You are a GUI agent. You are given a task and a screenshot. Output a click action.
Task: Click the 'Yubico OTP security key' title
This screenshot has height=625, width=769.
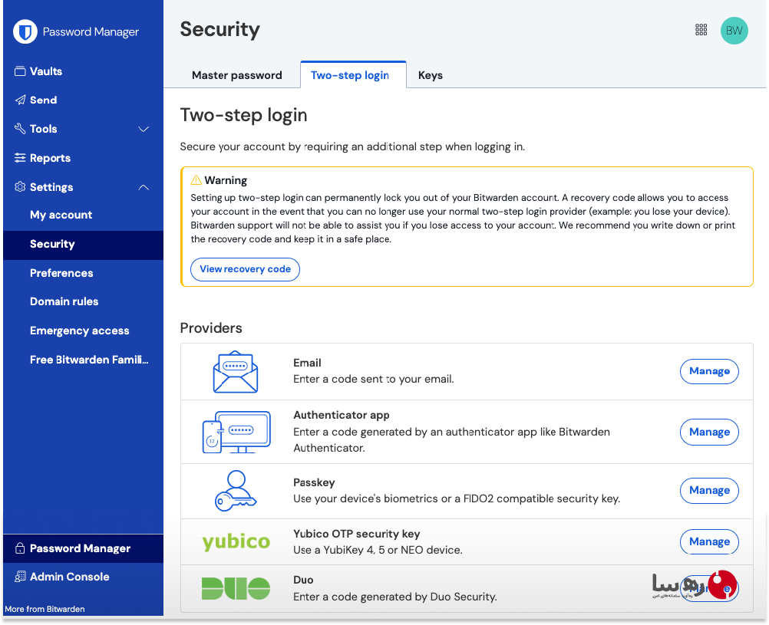[357, 534]
